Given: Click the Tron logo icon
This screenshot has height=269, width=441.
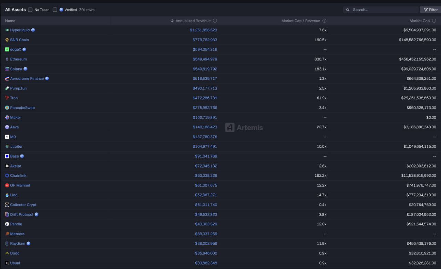Looking at the screenshot, I should [7, 98].
